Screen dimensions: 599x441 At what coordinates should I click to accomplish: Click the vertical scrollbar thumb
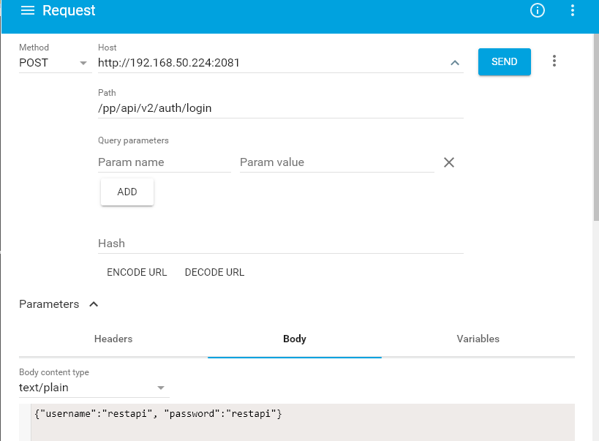596,127
